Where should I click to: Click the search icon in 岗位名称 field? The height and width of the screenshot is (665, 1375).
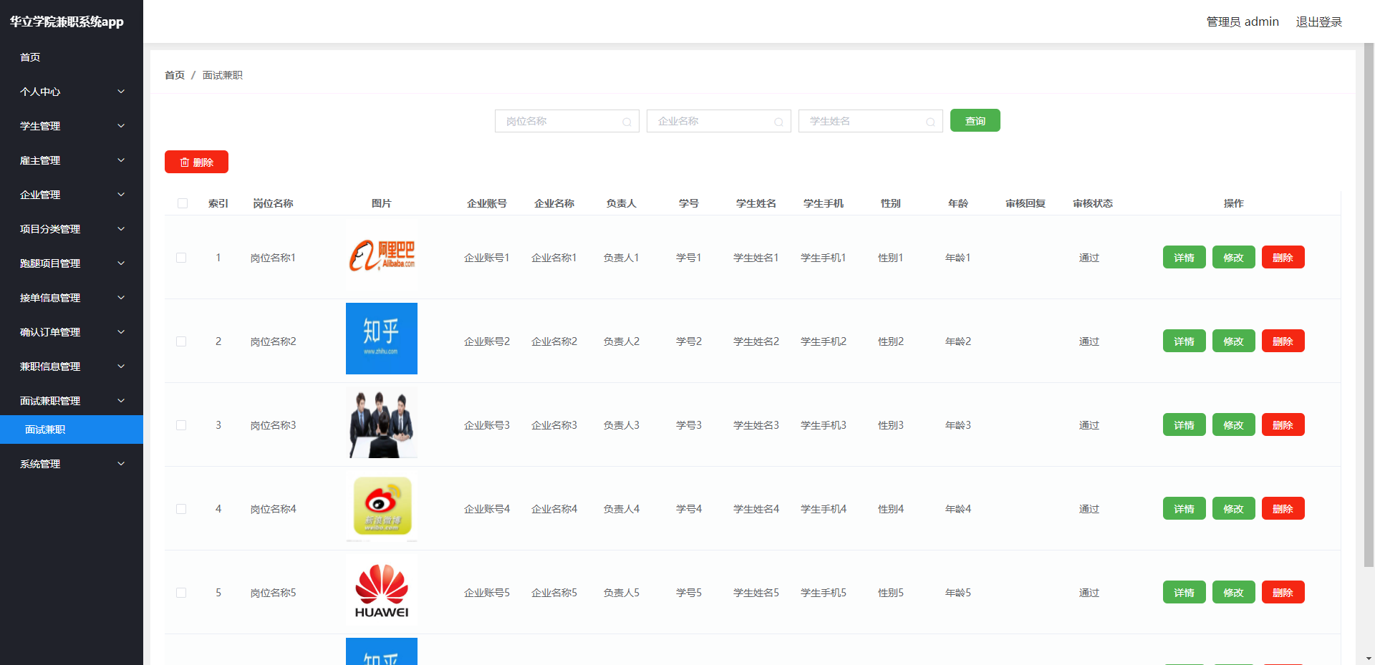click(627, 122)
